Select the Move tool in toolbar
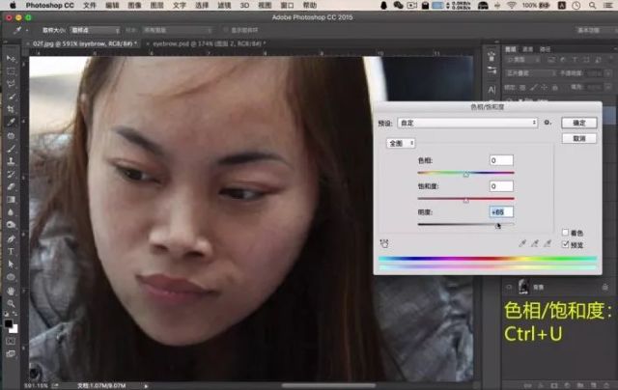618x390 pixels. tap(11, 59)
